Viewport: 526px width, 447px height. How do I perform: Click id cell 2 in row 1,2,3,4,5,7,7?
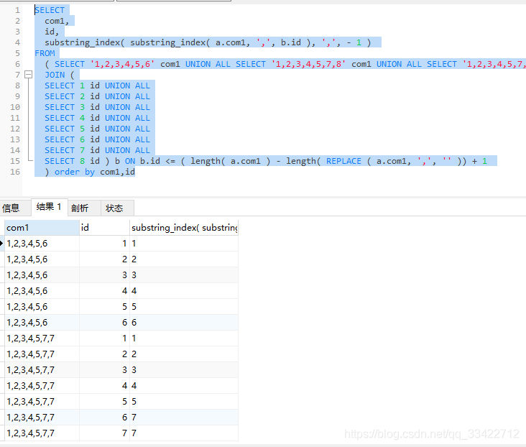[x=104, y=354]
